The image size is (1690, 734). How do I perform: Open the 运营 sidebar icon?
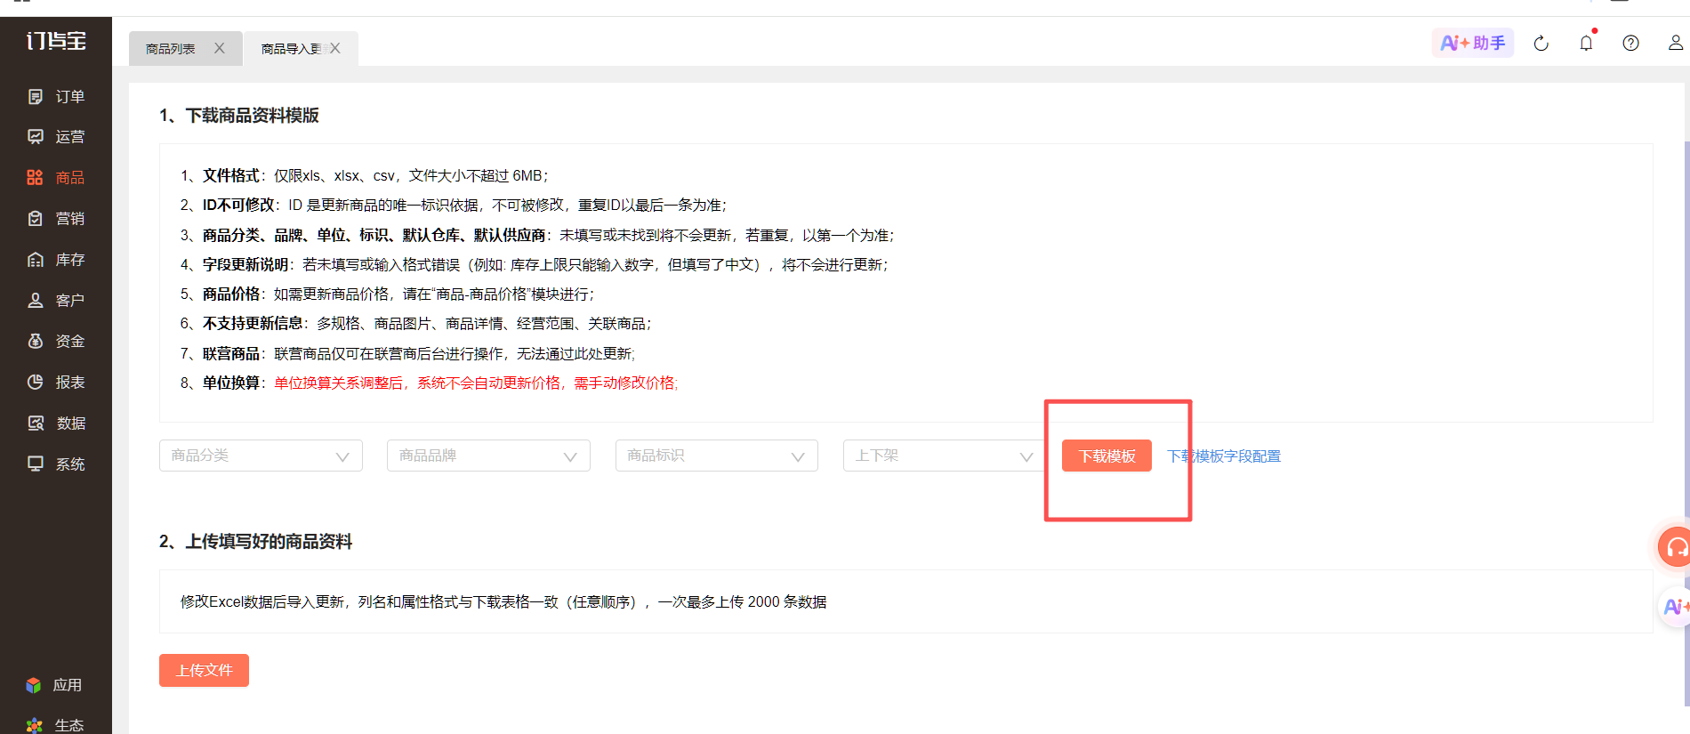(x=36, y=136)
